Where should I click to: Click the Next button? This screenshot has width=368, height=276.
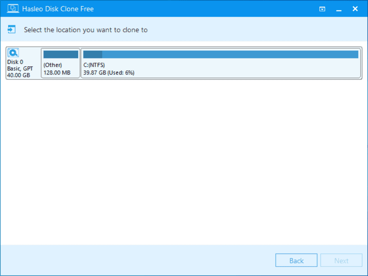[341, 260]
